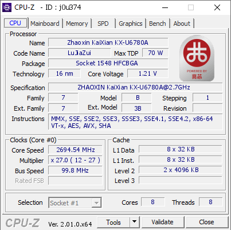
Task: Click the Specification field text
Action: click(135, 87)
